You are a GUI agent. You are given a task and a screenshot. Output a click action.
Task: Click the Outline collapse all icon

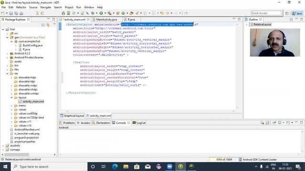point(291,19)
